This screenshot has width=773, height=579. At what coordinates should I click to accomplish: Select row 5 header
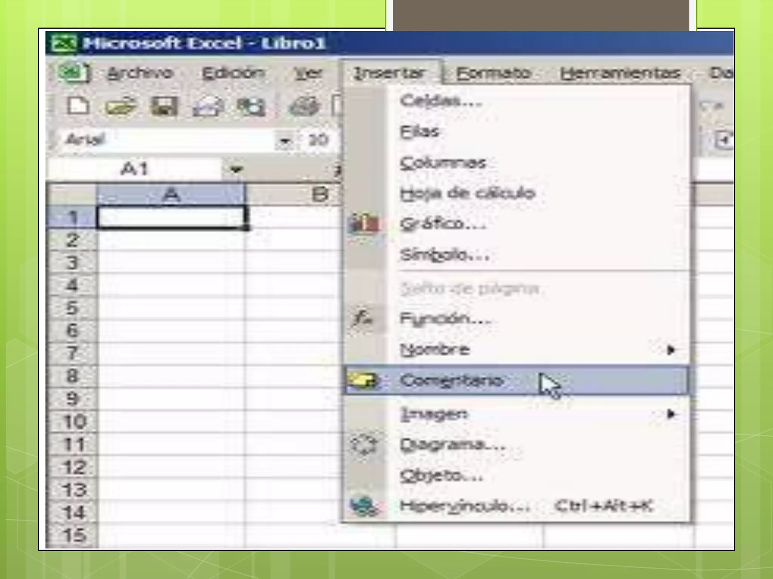point(72,308)
